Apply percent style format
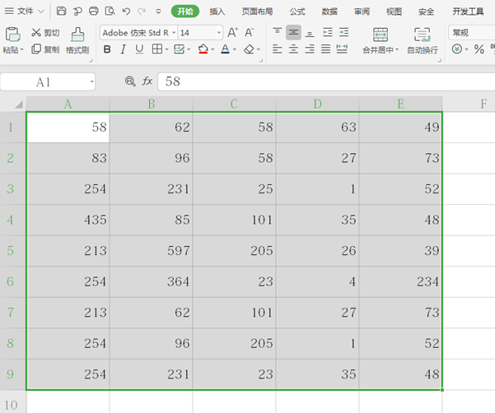 479,49
